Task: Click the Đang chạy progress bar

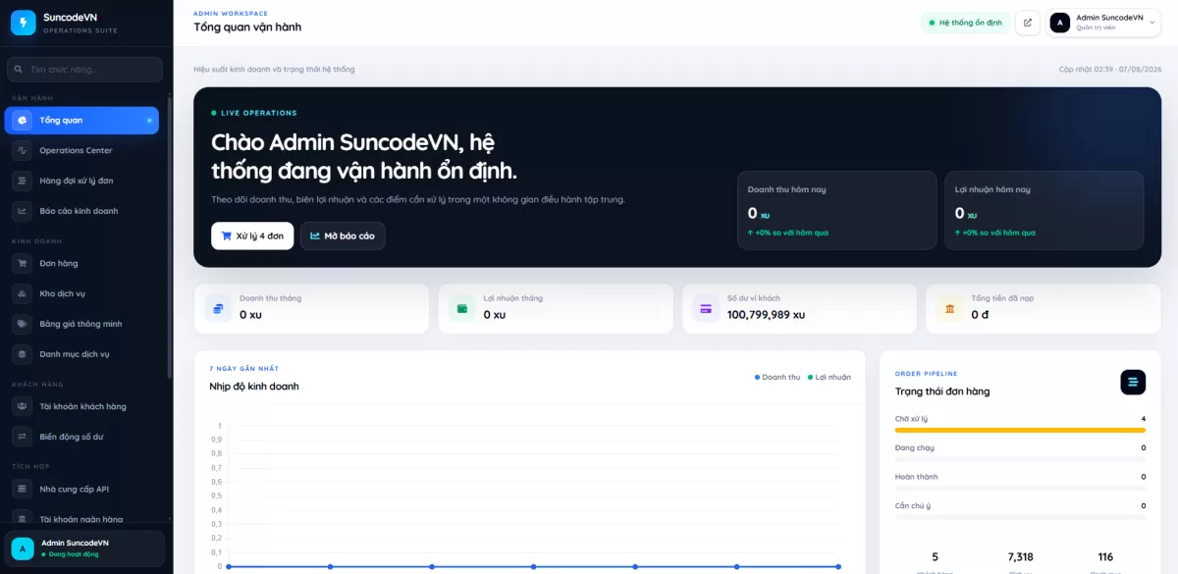Action: 1020,459
